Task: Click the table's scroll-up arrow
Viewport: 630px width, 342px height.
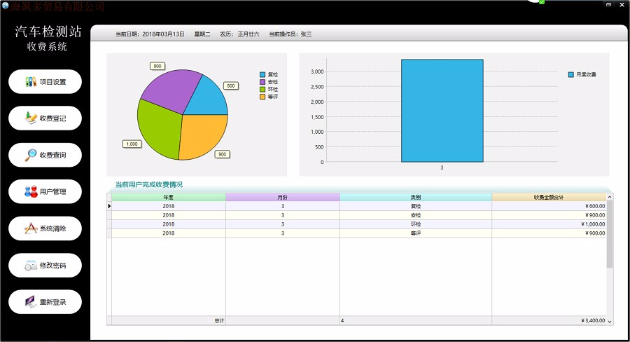Action: (x=610, y=198)
